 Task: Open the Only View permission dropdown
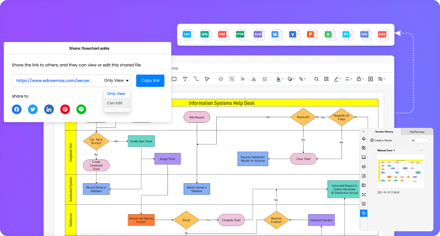click(117, 81)
